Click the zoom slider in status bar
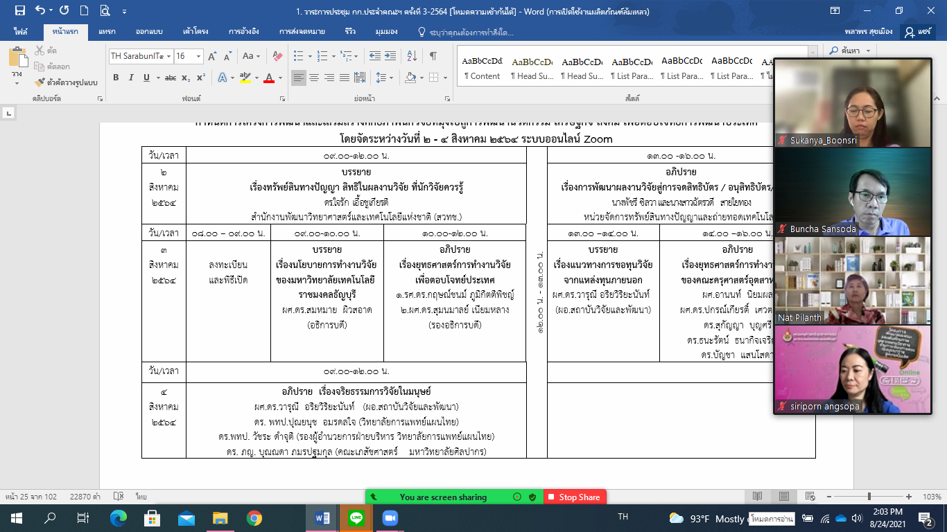 868,497
